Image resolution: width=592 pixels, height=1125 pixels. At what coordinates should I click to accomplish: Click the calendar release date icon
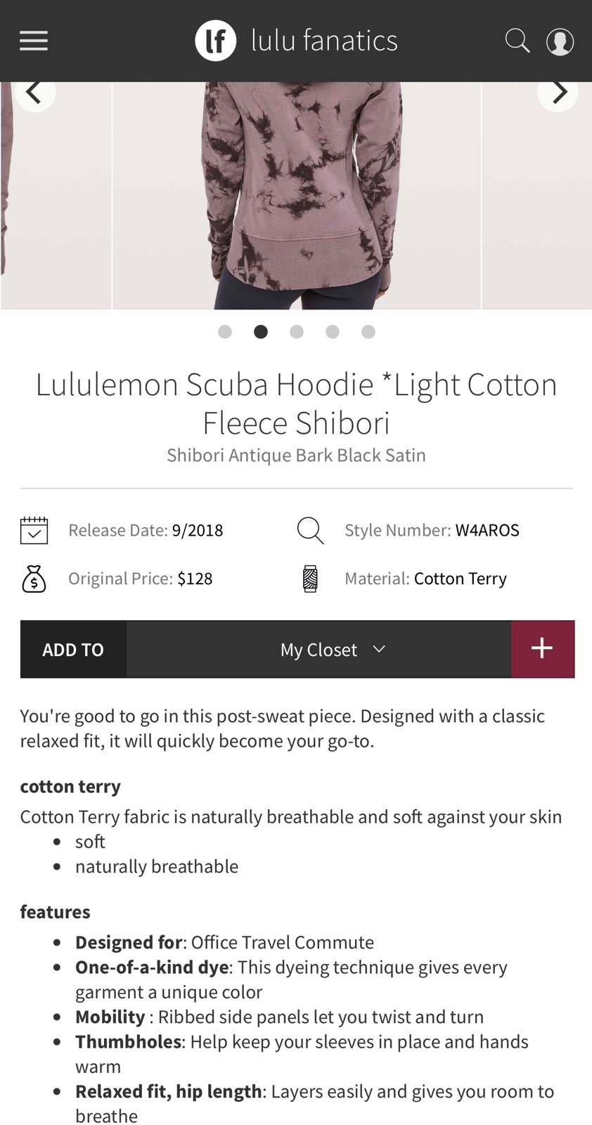tap(34, 530)
